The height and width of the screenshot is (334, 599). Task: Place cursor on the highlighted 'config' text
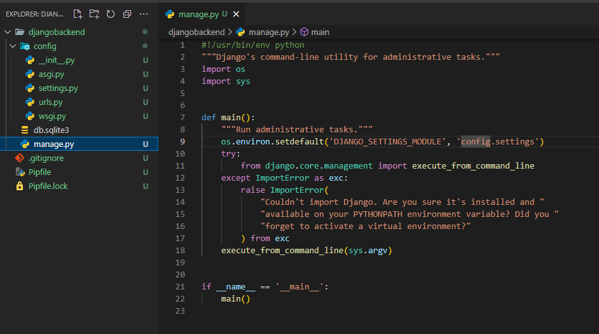[x=476, y=141]
